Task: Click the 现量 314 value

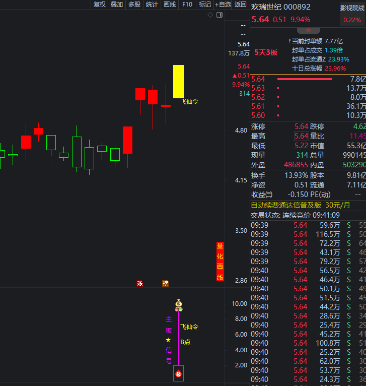Action: click(302, 155)
